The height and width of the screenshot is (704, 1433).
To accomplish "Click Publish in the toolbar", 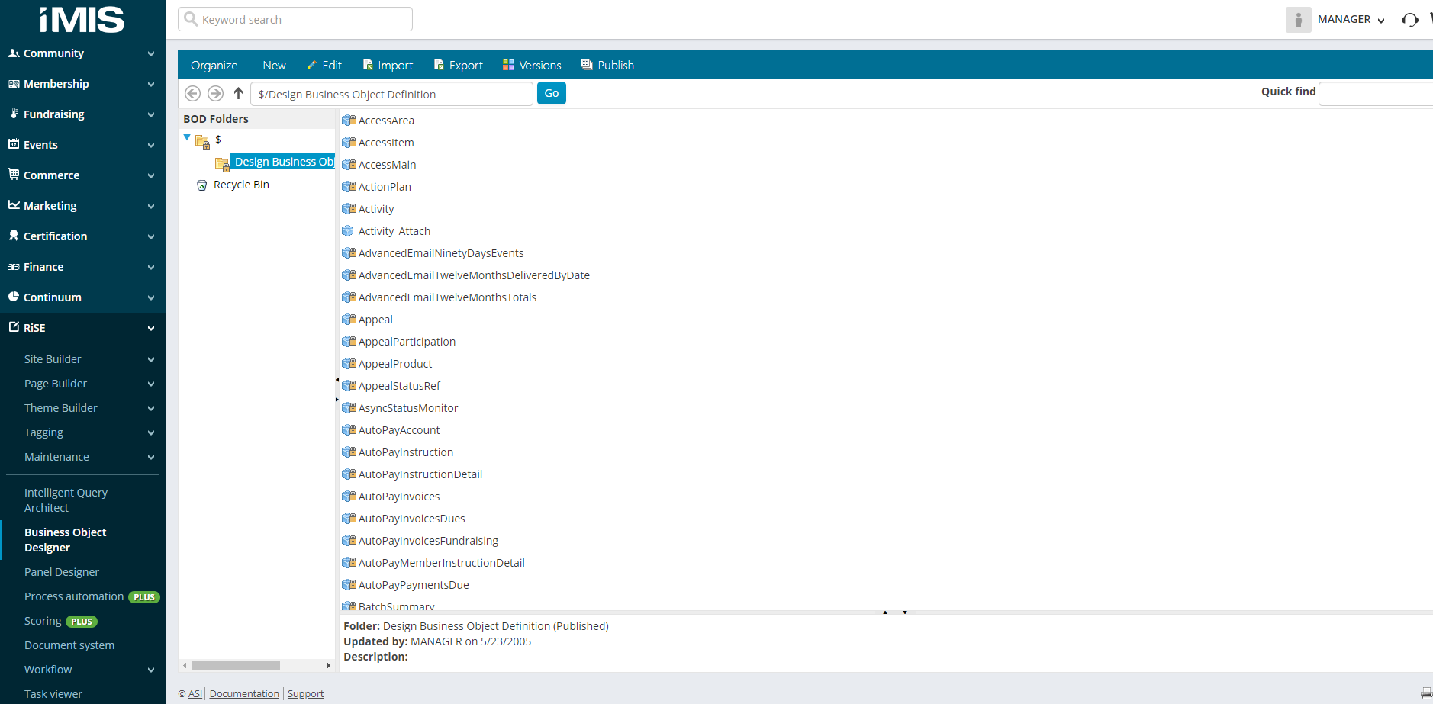I will click(607, 66).
